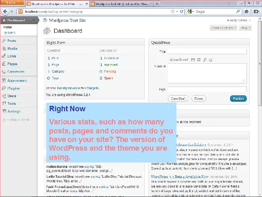
Task: Open the Firefox menu button
Action: point(12,3)
